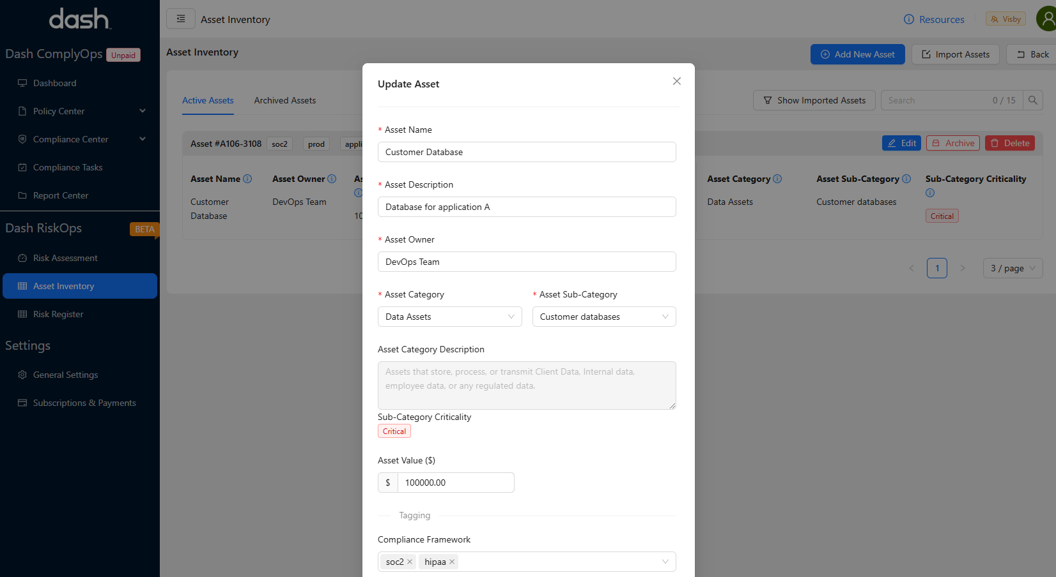
Task: Remove the hipaa compliance framework tag
Action: [x=452, y=562]
